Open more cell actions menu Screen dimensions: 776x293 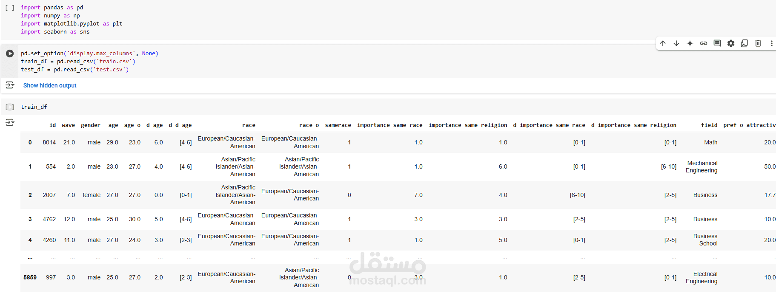[771, 43]
